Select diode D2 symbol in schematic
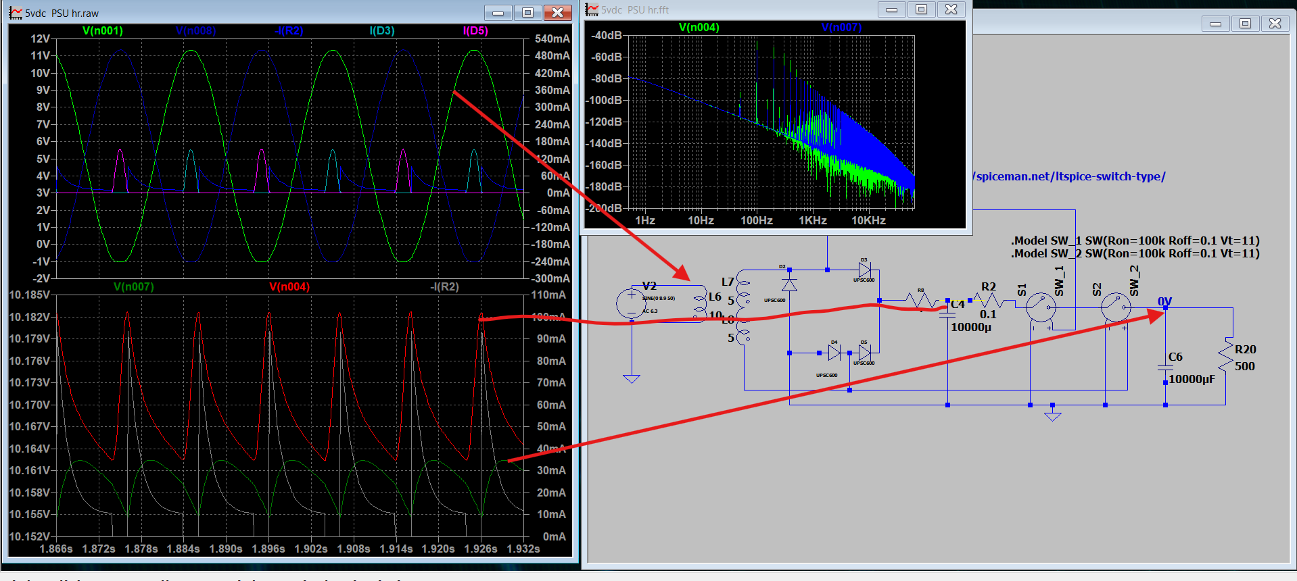The image size is (1297, 581). 789,284
